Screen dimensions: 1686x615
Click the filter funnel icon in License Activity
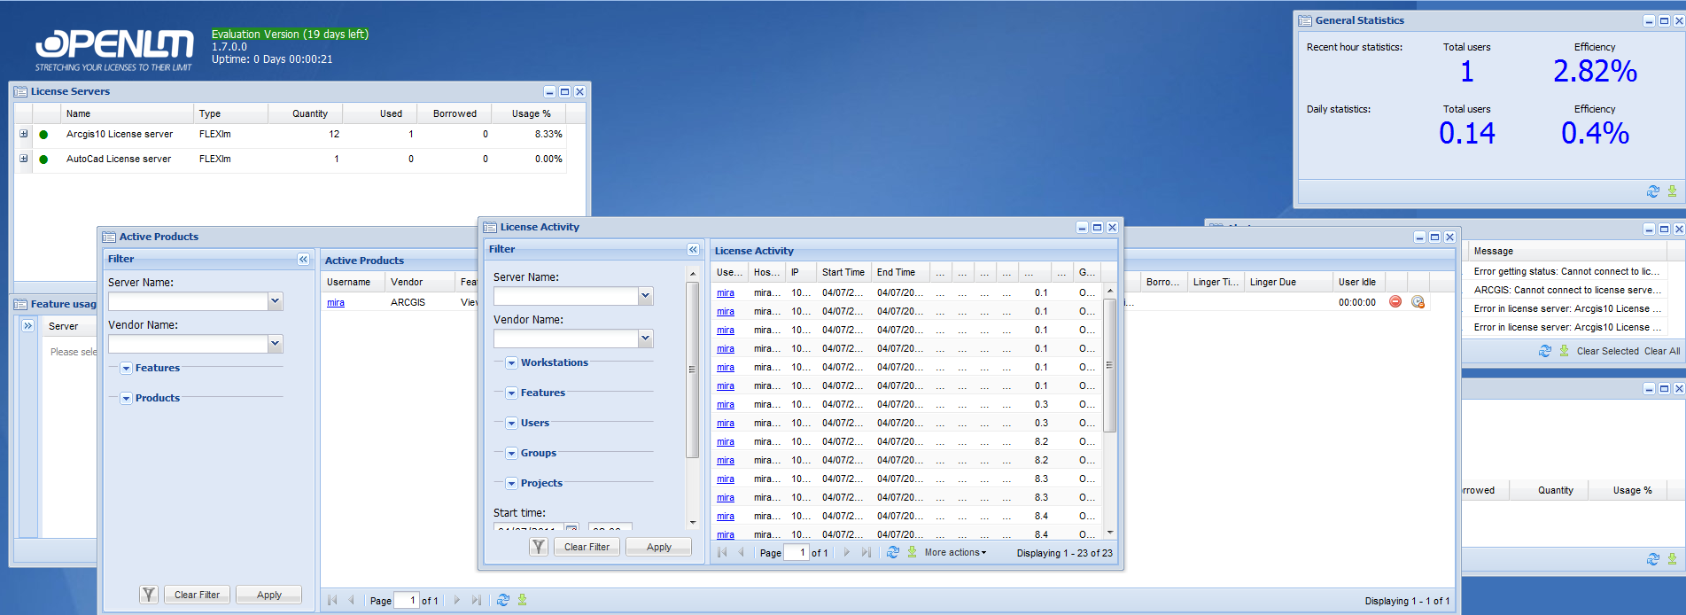tap(539, 547)
